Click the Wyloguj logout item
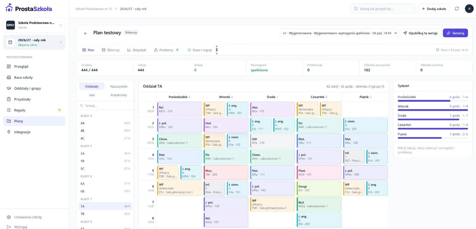476x229 pixels. coord(34,227)
